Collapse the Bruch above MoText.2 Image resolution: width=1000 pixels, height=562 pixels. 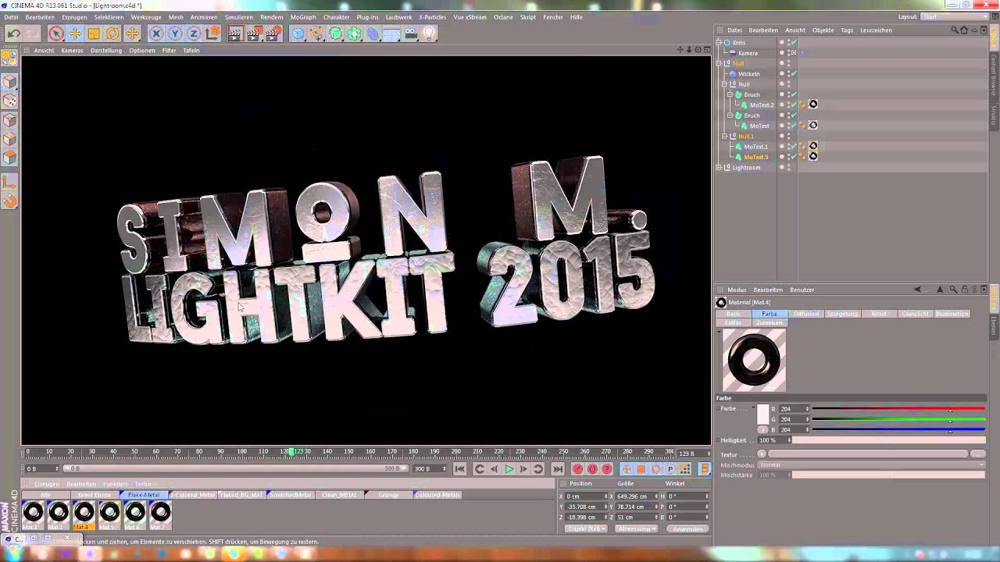click(x=730, y=94)
